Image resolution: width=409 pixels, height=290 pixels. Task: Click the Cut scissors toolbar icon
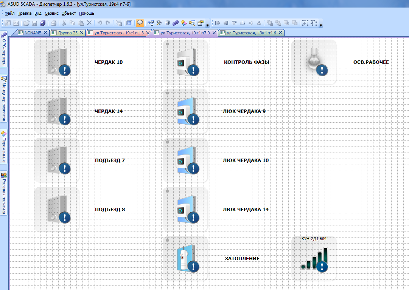click(x=64, y=23)
